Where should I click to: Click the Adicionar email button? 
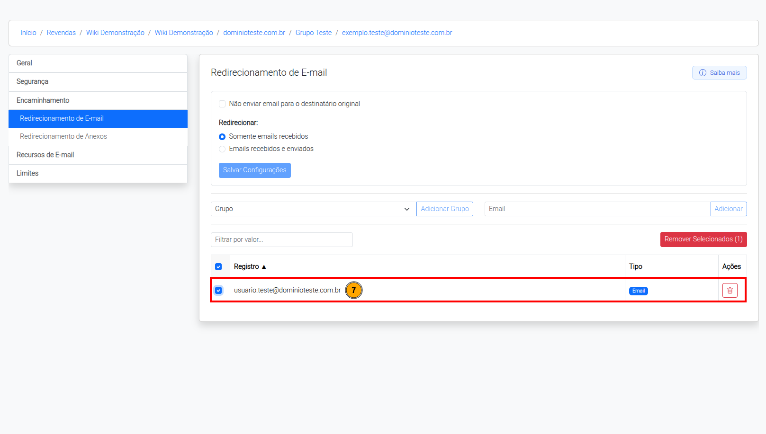tap(729, 209)
